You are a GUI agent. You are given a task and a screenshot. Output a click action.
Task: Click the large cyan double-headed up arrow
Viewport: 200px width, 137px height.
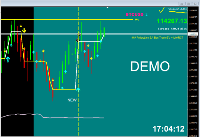tap(8, 60)
